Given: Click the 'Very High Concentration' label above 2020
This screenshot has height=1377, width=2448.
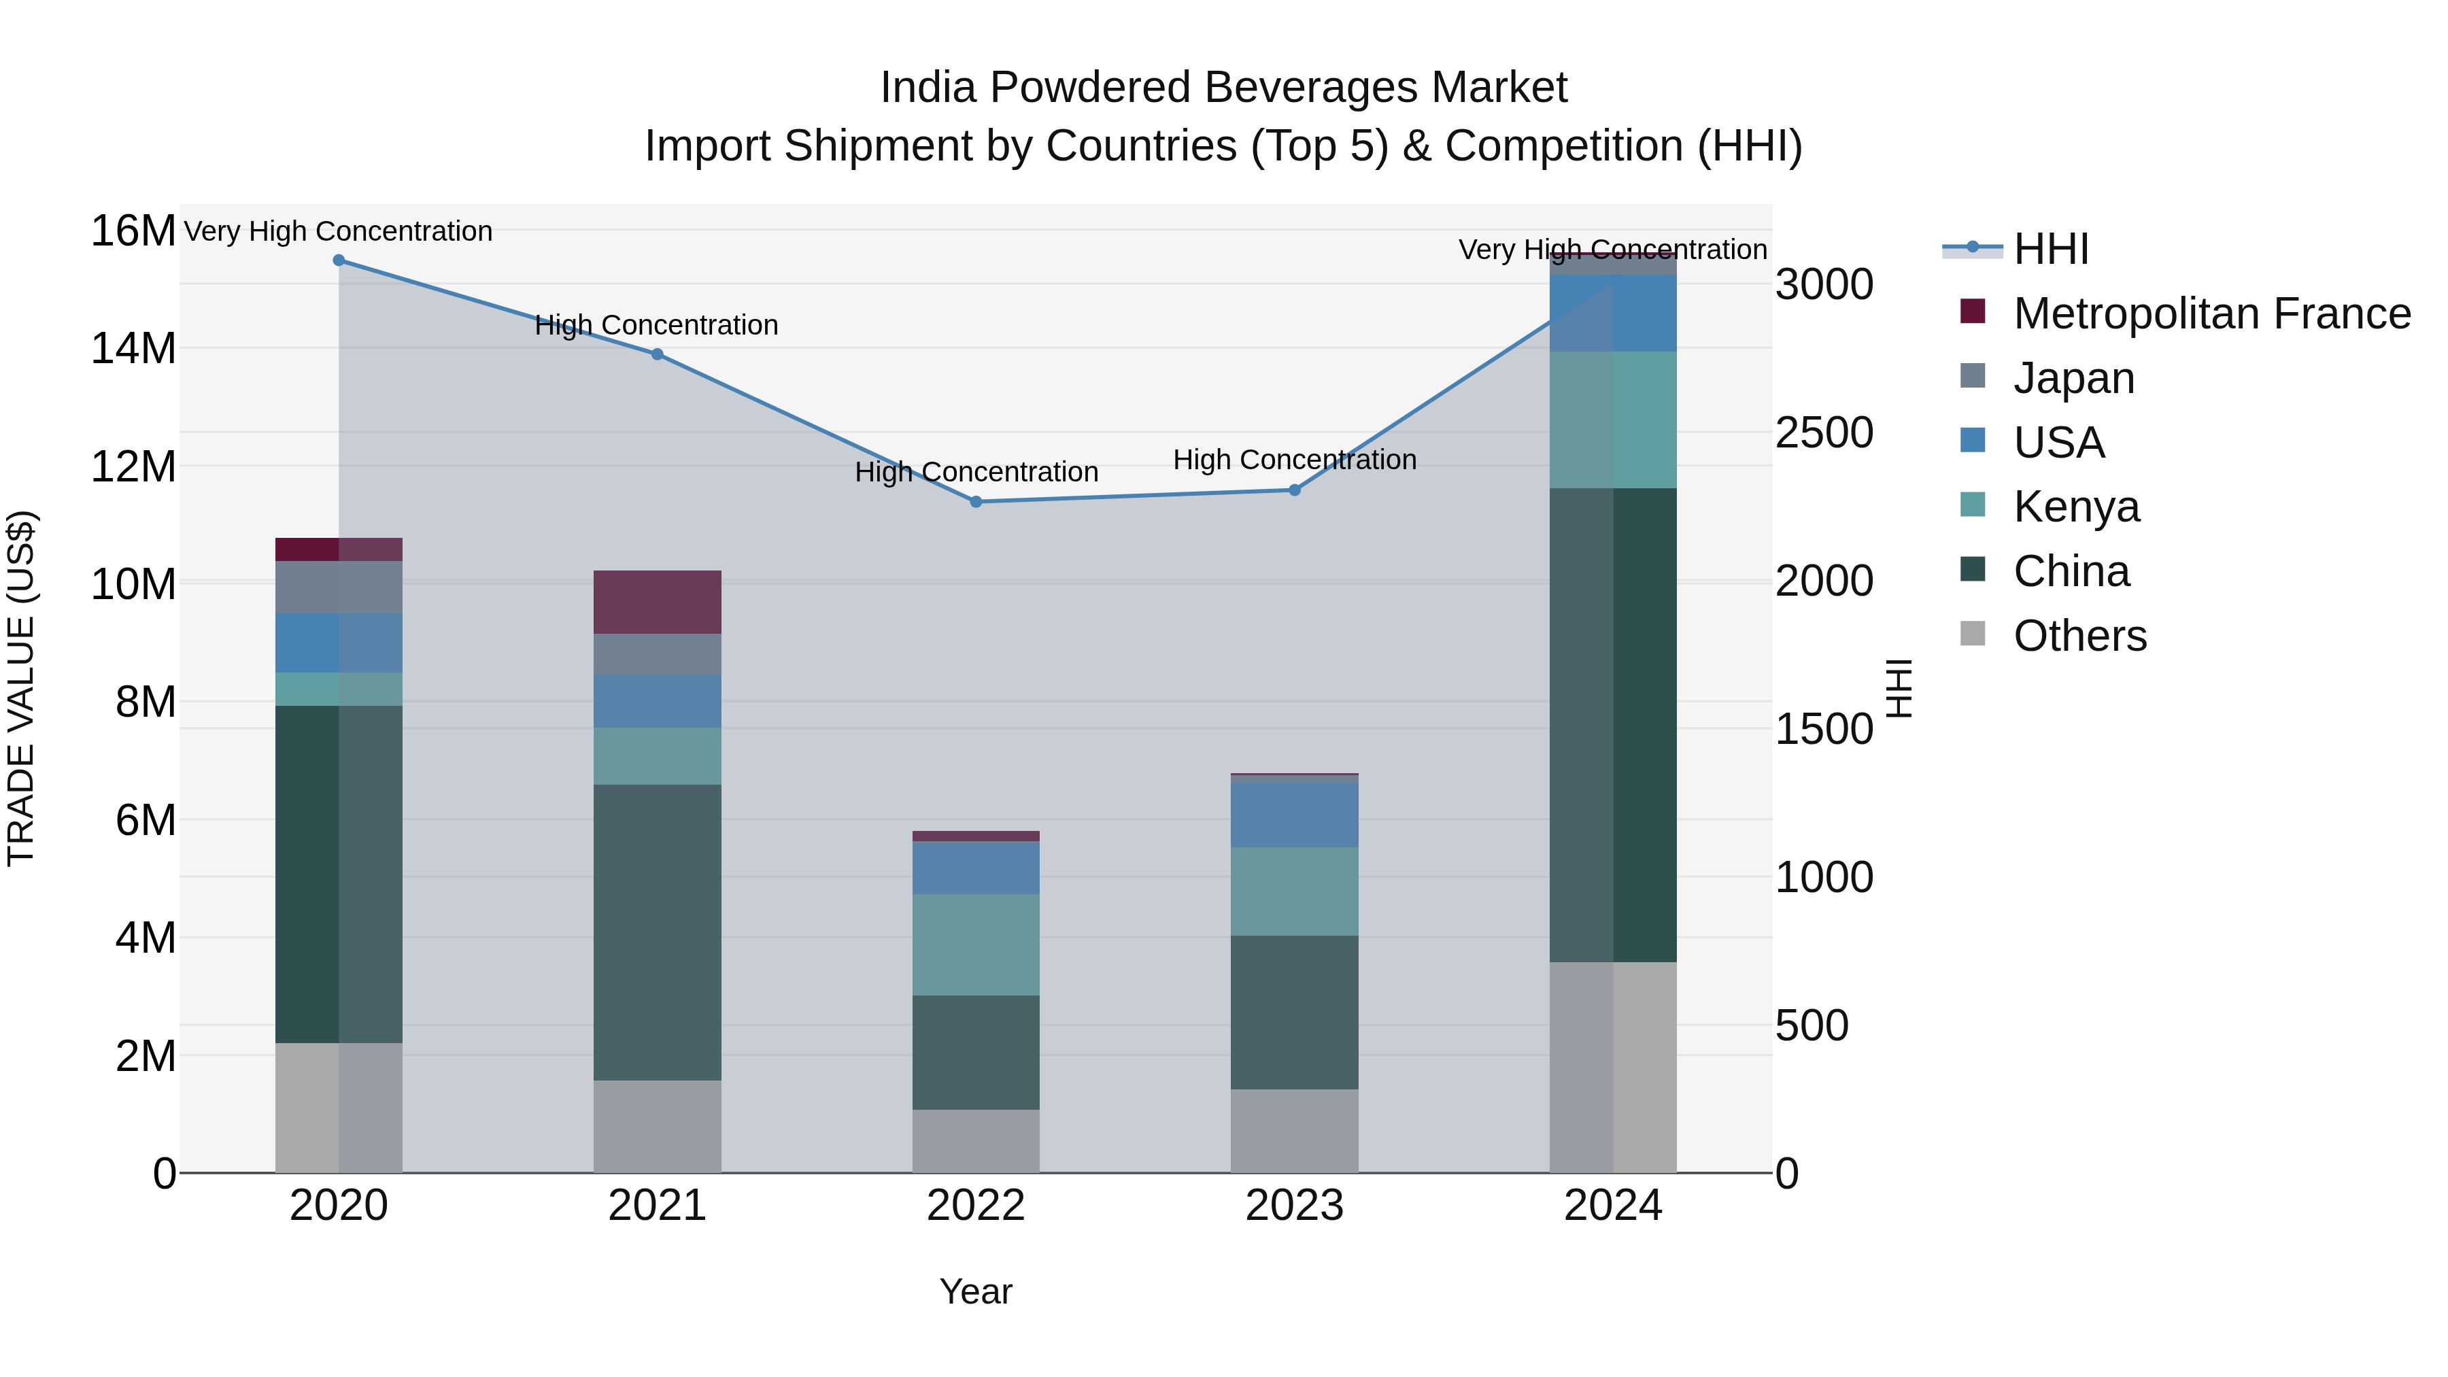Looking at the screenshot, I should (x=339, y=231).
